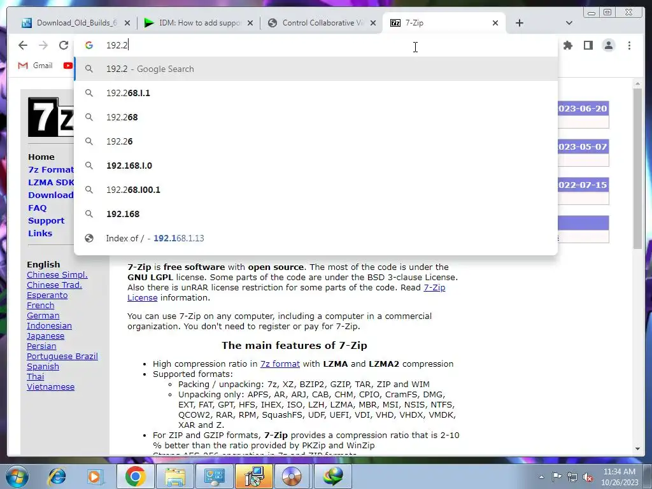Viewport: 652px width, 489px height.
Task: Expand the tab search chevron
Action: (569, 23)
